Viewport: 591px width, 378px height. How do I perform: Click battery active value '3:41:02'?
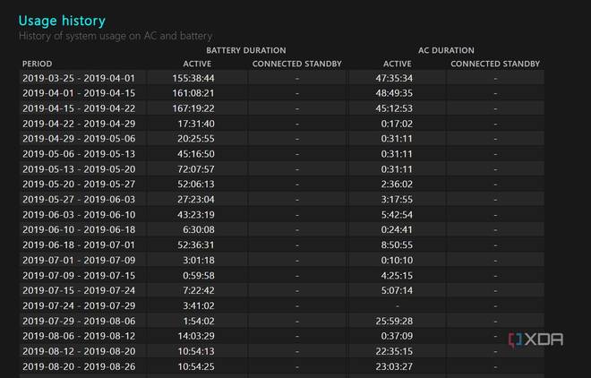click(x=199, y=305)
